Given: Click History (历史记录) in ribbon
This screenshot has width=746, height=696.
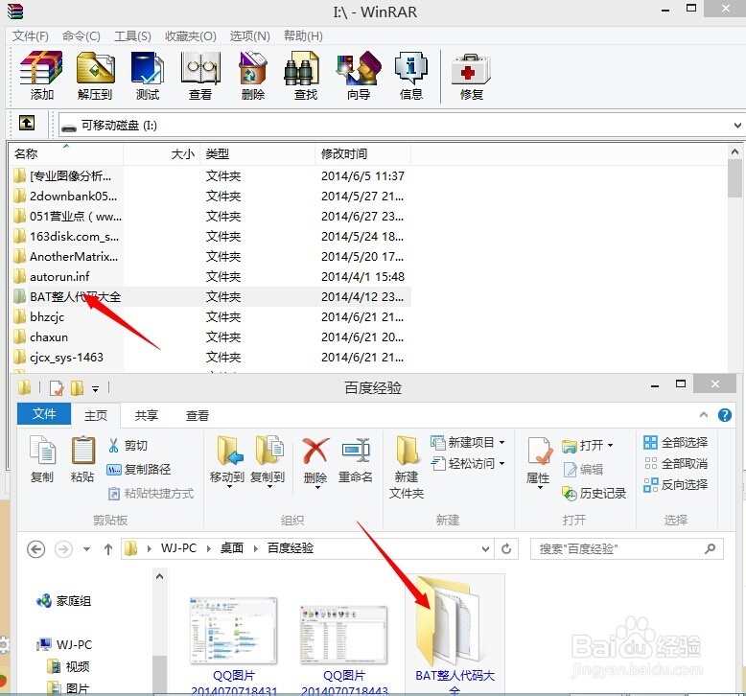Looking at the screenshot, I should click(594, 494).
